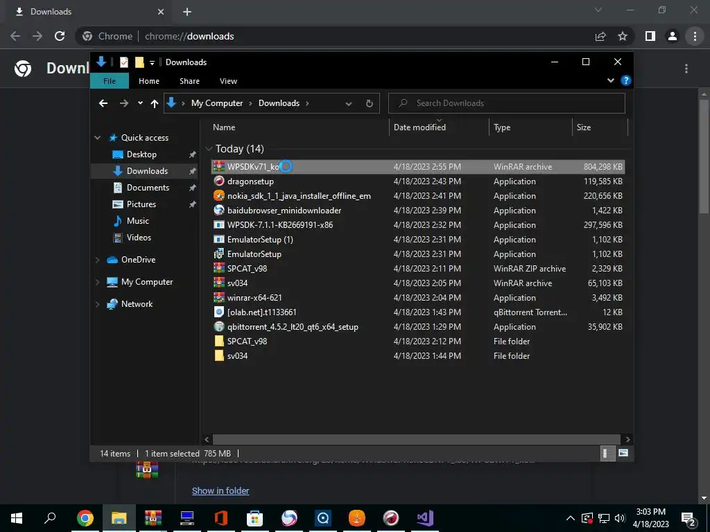The height and width of the screenshot is (532, 710).
Task: Open Pictures in Quick access
Action: coord(141,204)
